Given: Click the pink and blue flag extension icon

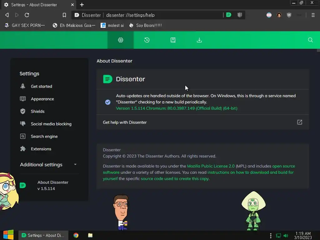Looking at the screenshot, I should tap(269, 15).
